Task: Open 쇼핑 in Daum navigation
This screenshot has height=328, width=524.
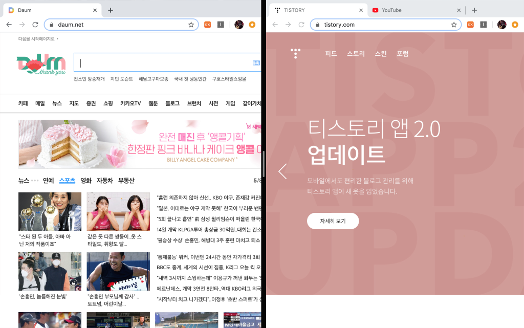Action: pyautogui.click(x=108, y=103)
